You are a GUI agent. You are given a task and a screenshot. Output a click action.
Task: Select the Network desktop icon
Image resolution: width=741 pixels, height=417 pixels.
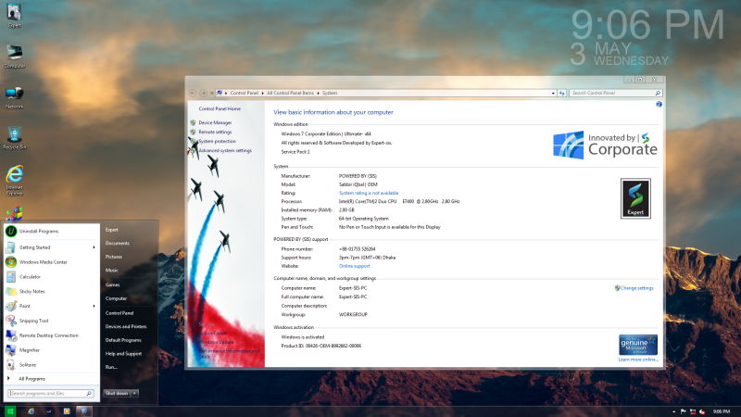tap(14, 97)
